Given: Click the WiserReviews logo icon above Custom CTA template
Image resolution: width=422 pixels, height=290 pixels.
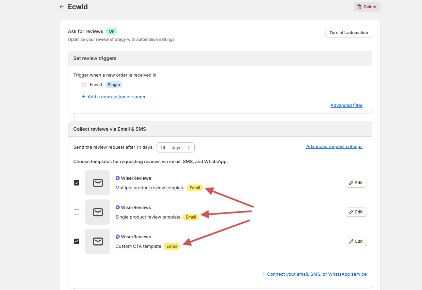Looking at the screenshot, I should [x=118, y=237].
